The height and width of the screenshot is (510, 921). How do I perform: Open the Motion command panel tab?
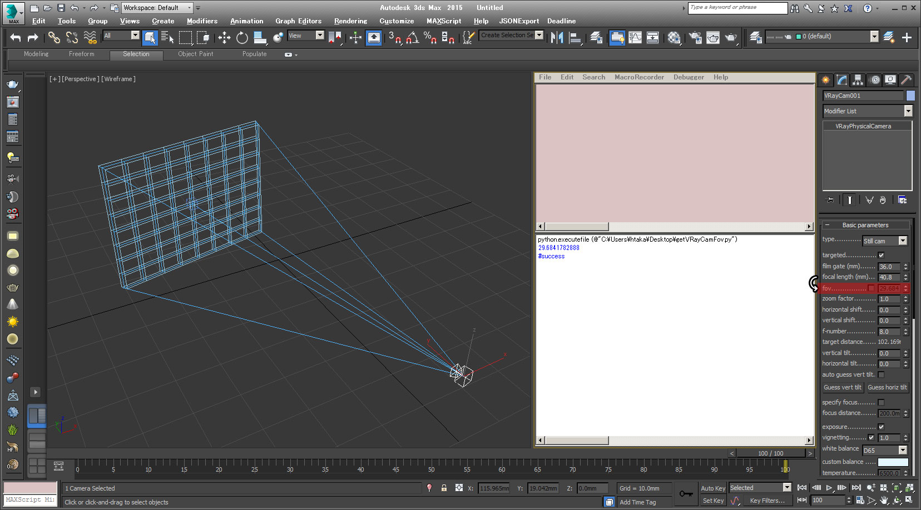[x=874, y=80]
